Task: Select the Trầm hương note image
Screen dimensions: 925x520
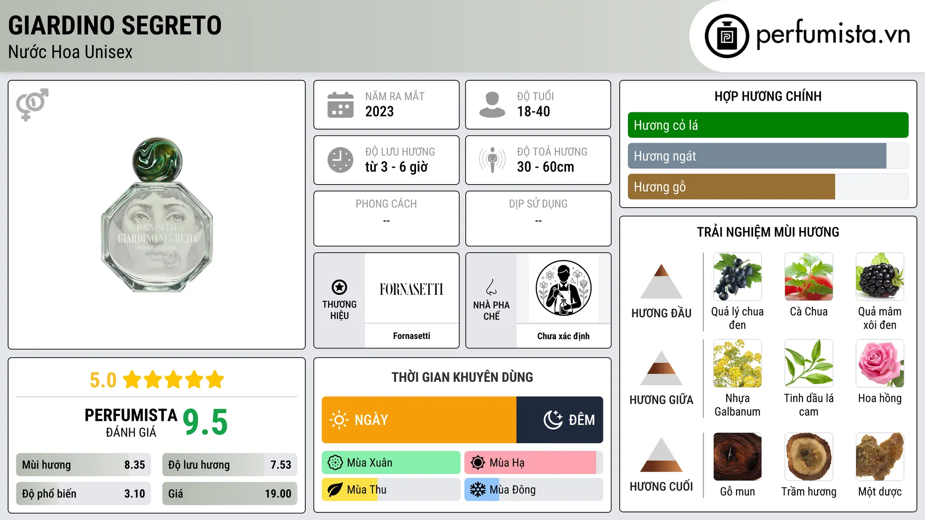Action: click(x=809, y=457)
